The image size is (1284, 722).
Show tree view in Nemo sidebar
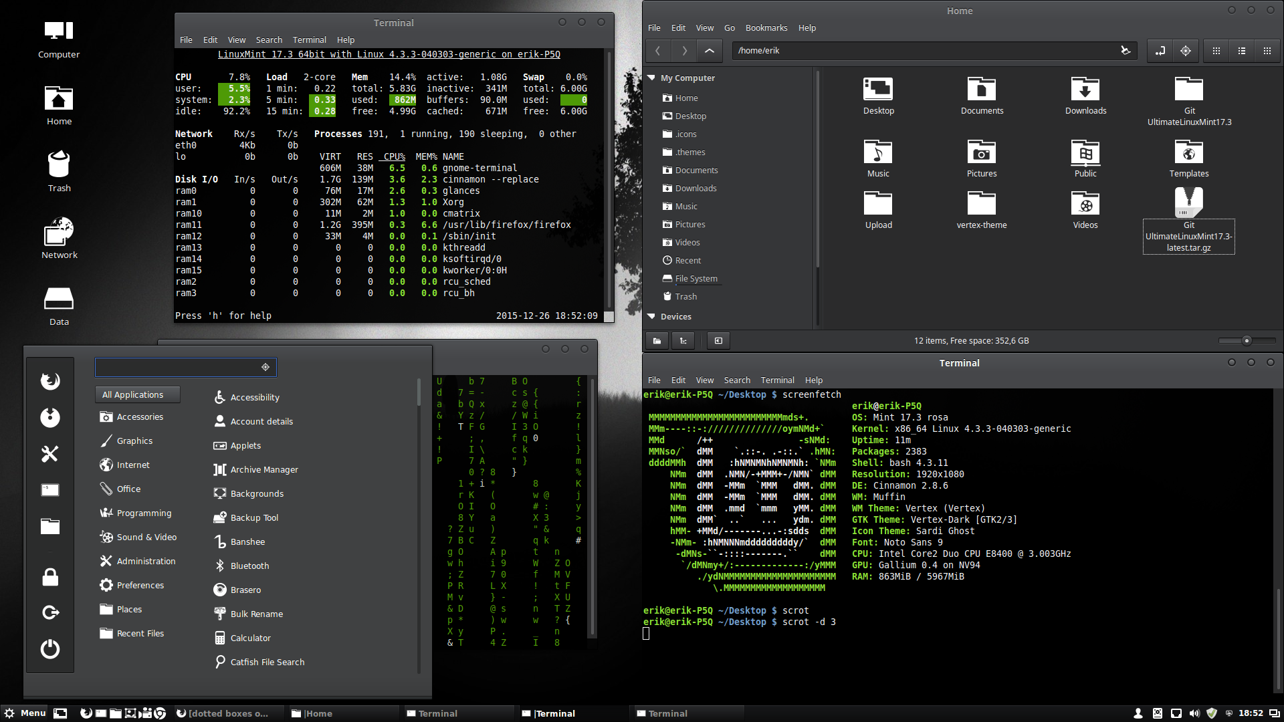[x=683, y=341]
